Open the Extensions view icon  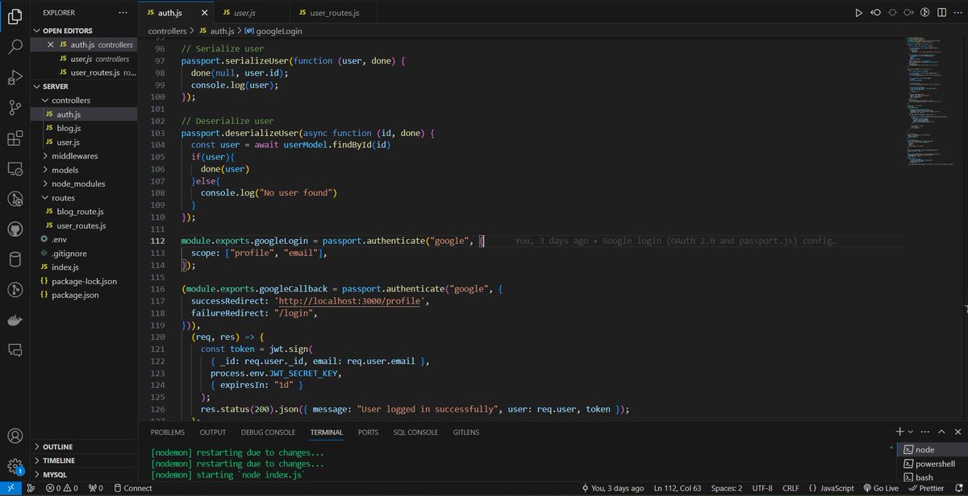coord(15,138)
